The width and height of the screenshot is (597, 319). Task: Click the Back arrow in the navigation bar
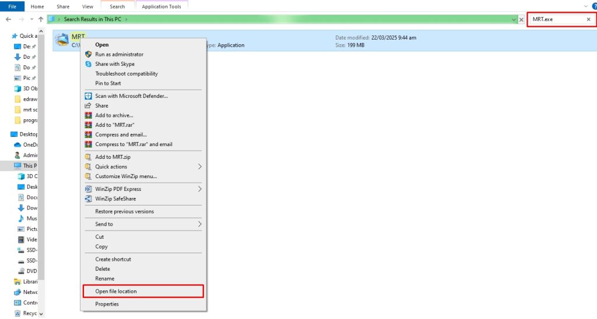point(8,19)
